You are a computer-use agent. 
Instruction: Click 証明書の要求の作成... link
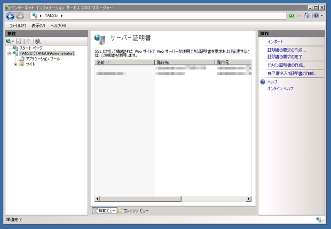pos(287,50)
